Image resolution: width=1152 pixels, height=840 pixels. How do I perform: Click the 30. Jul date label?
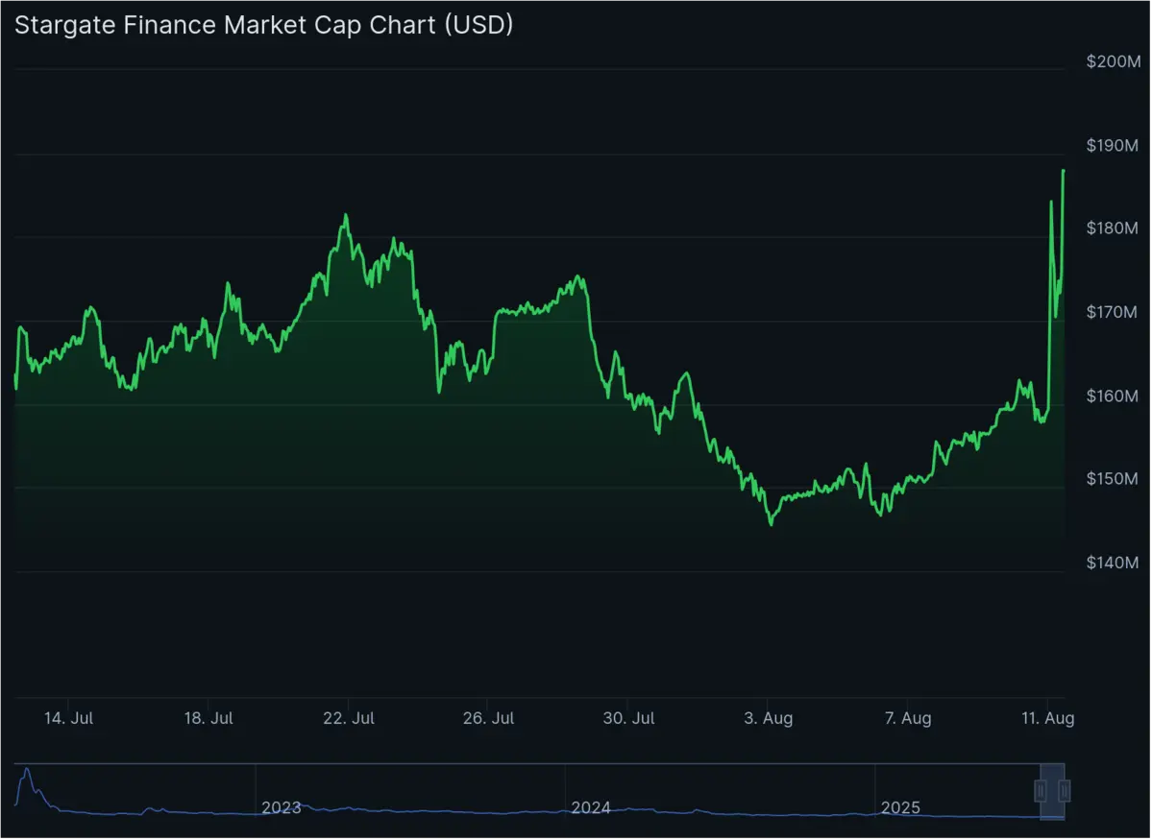click(627, 717)
